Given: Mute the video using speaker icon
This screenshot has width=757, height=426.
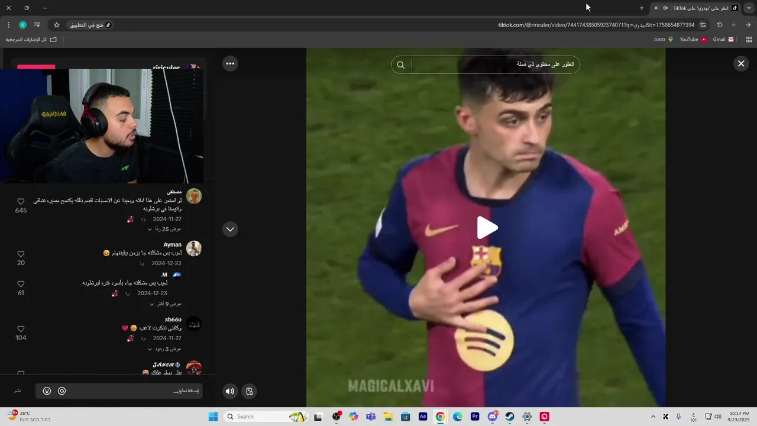Looking at the screenshot, I should point(230,391).
